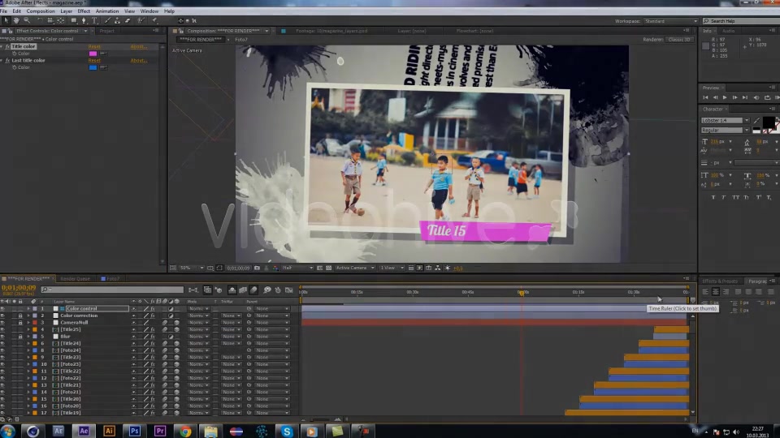Open the Graph Editor in timeline
Image resolution: width=780 pixels, height=438 pixels.
coord(289,290)
